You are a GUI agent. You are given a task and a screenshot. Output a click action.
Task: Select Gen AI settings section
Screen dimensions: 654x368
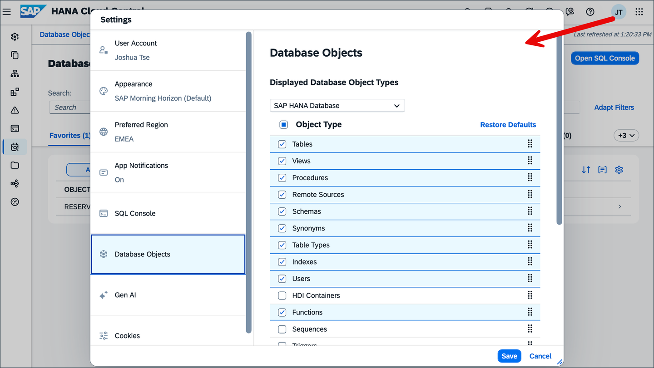pyautogui.click(x=168, y=295)
